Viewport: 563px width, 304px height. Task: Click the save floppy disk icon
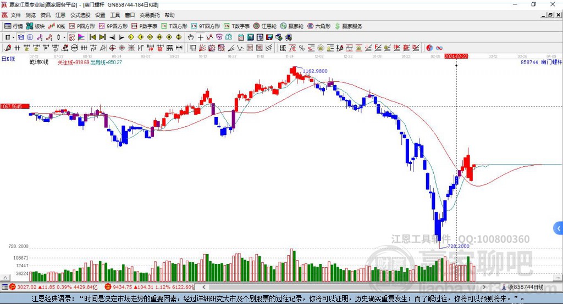pos(269,37)
